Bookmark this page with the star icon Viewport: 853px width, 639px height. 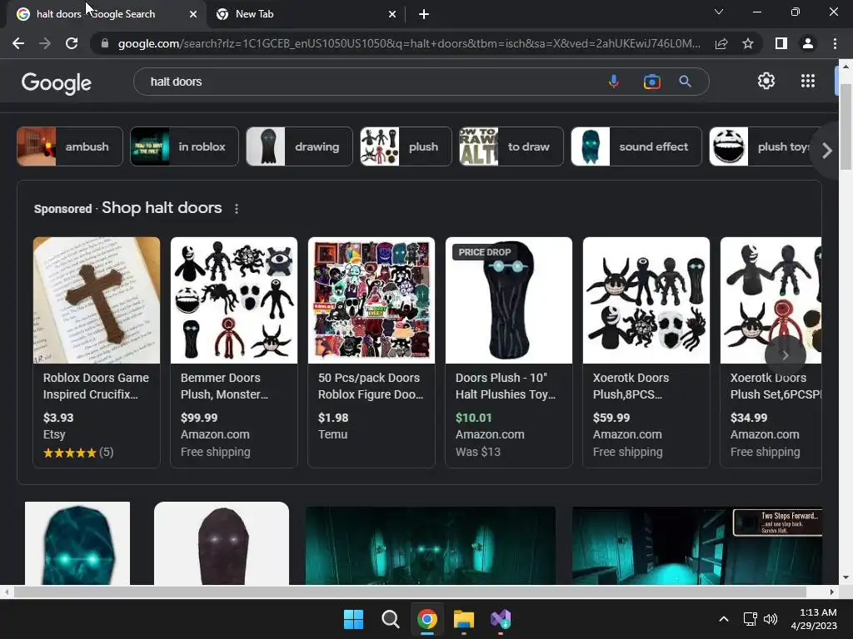[x=748, y=43]
